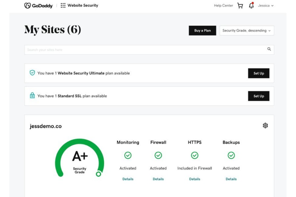Image resolution: width=296 pixels, height=197 pixels.
Task: Click the HTTPS green checkmark icon
Action: pyautogui.click(x=195, y=155)
